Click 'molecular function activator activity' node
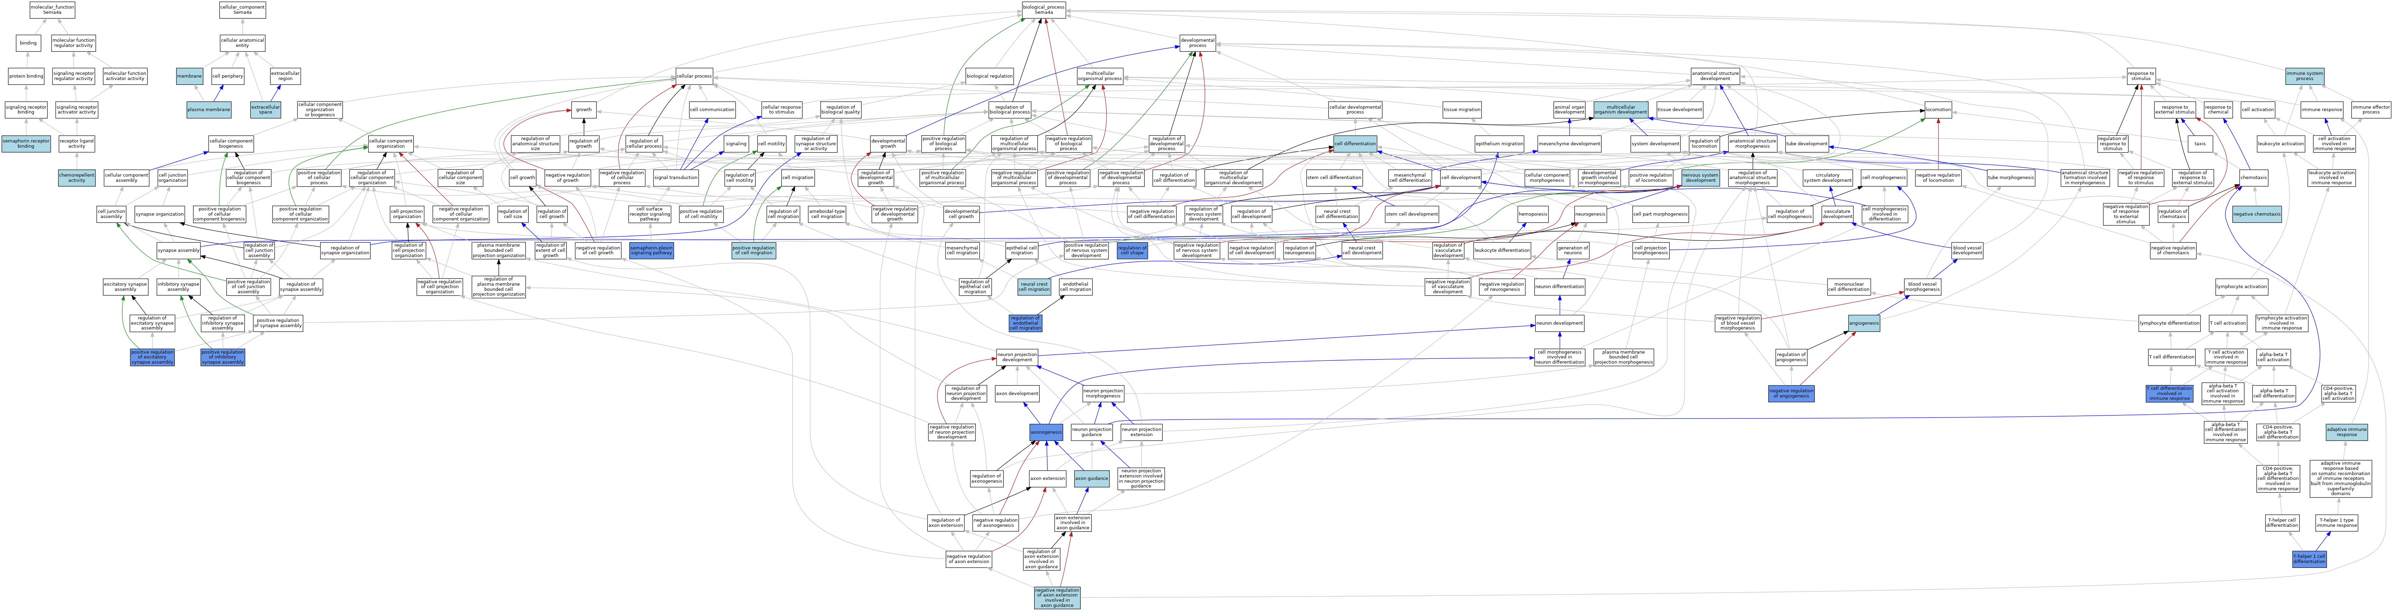 tap(124, 76)
